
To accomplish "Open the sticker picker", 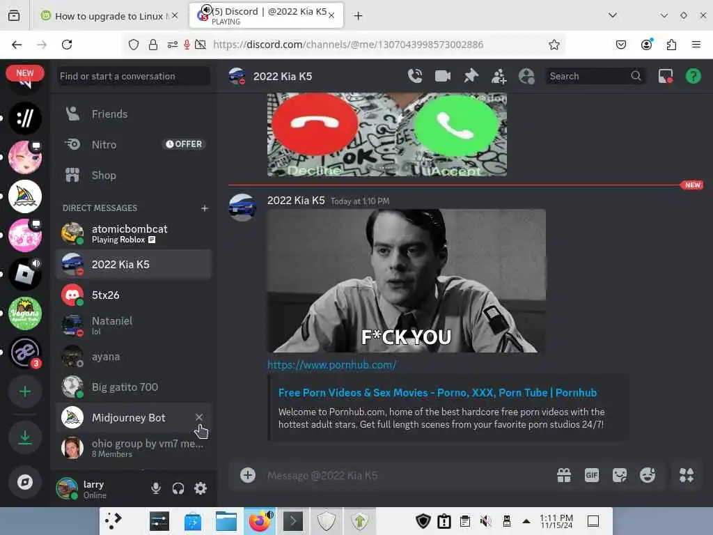I will (x=619, y=475).
